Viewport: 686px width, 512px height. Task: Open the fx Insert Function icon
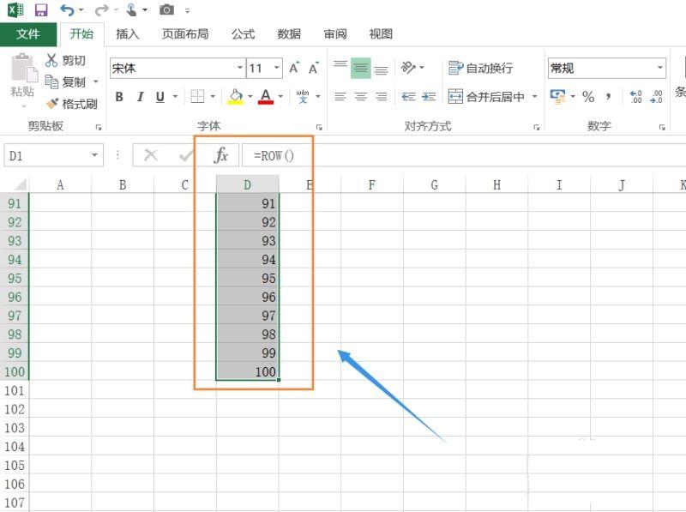tap(220, 155)
